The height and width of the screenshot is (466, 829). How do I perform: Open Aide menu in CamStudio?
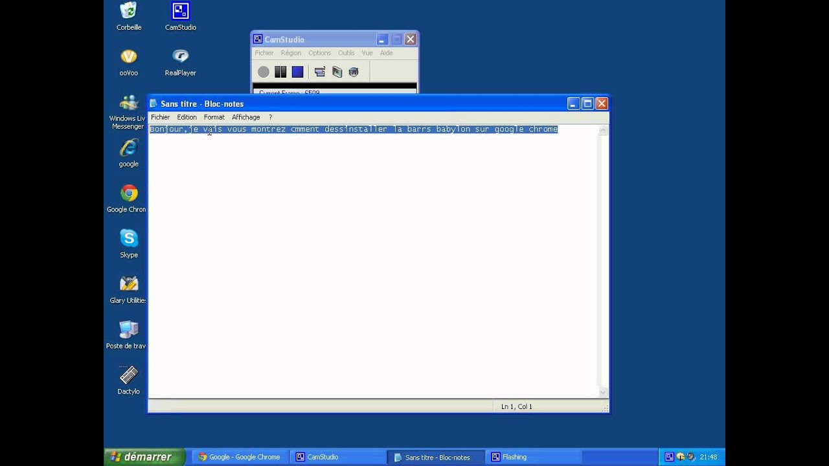tap(386, 53)
